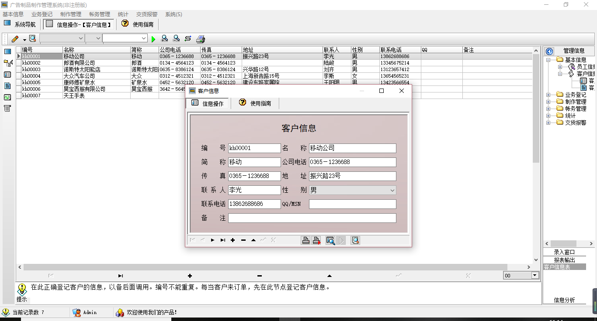Open the 业务登记 menu
Image resolution: width=597 pixels, height=321 pixels.
pyautogui.click(x=42, y=14)
